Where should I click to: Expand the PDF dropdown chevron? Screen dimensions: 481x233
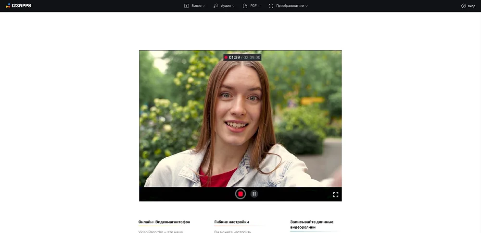tap(259, 6)
